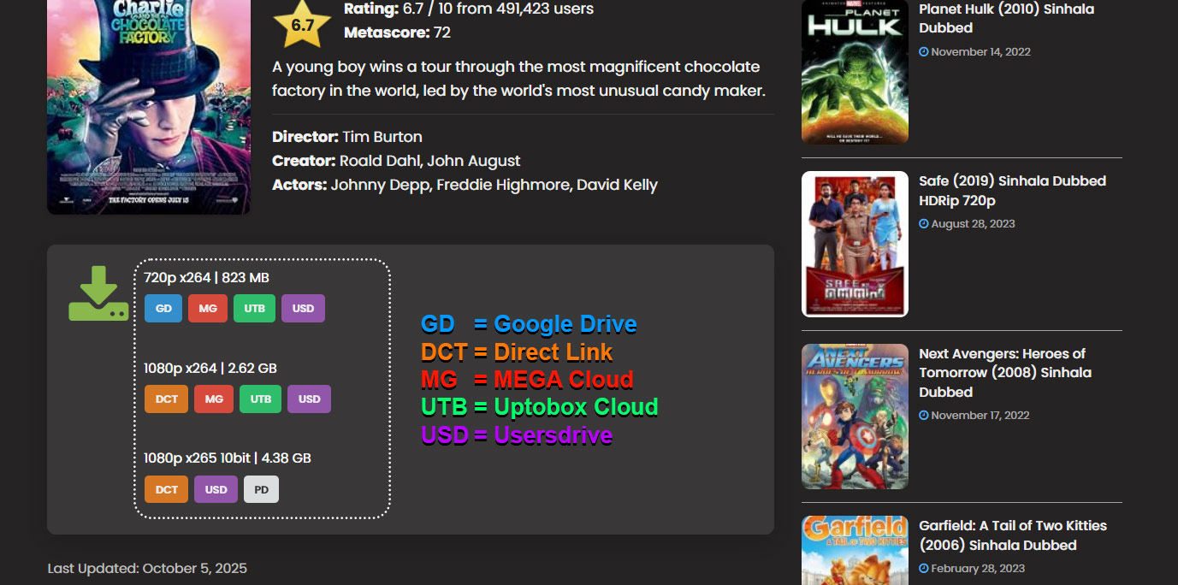Image resolution: width=1178 pixels, height=585 pixels.
Task: Download 720p via GD Google Drive button
Action: point(163,309)
